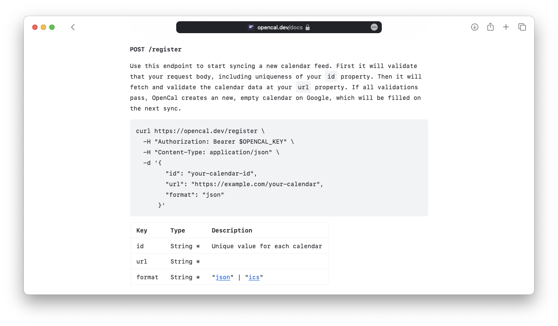Viewport: 558px width, 326px height.
Task: Click the "Unique value for each calendar" cell
Action: (267, 246)
